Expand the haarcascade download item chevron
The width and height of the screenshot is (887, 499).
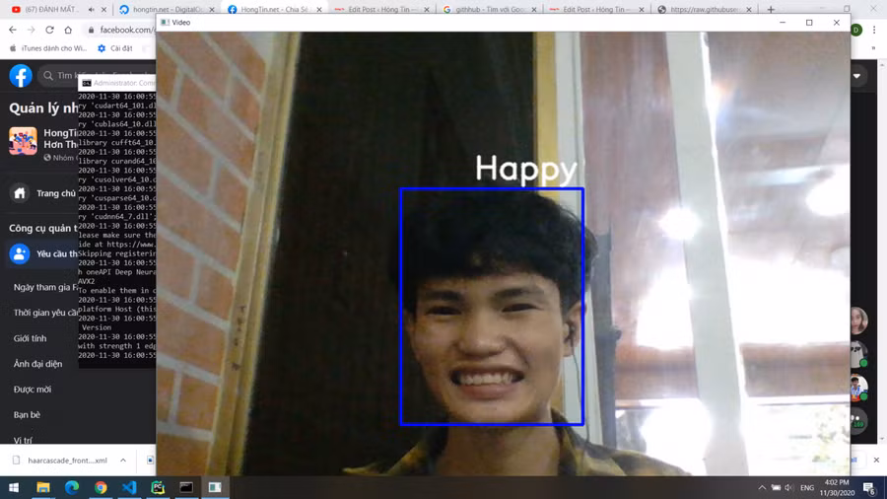click(x=123, y=460)
